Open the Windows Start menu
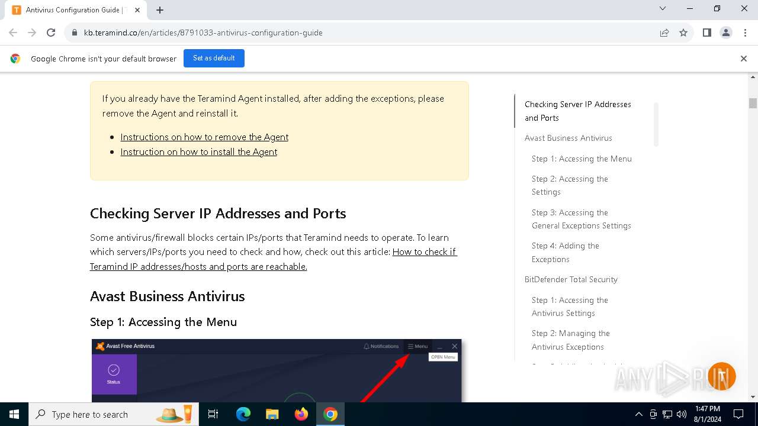 (14, 414)
